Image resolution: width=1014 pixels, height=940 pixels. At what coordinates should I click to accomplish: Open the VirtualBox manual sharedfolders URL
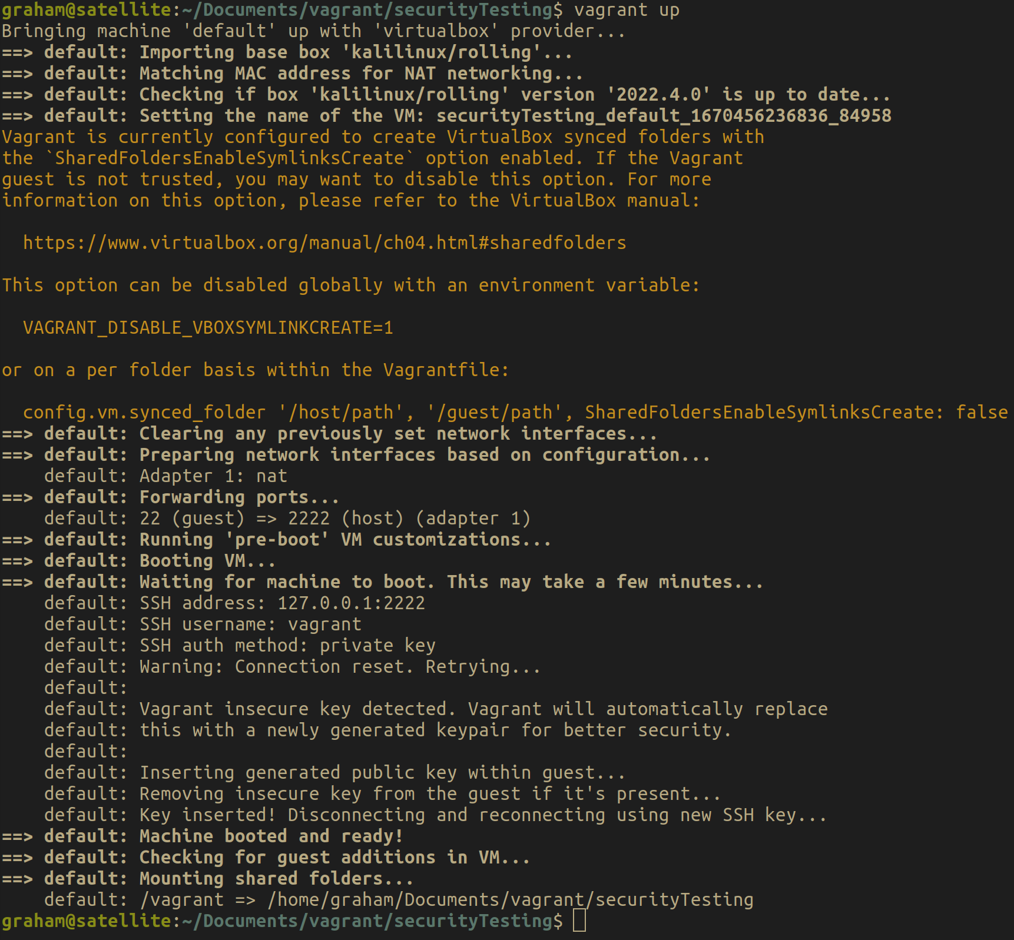324,243
